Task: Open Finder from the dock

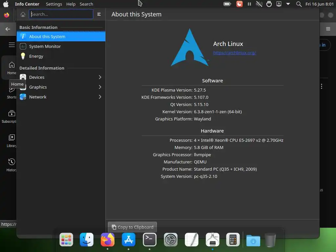Action: point(87,240)
